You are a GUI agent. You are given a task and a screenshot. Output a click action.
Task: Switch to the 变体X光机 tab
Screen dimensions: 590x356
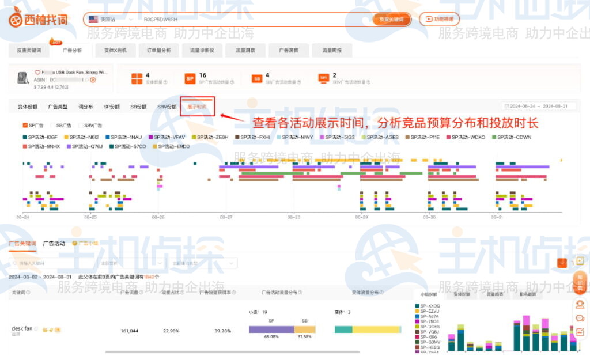click(x=115, y=51)
